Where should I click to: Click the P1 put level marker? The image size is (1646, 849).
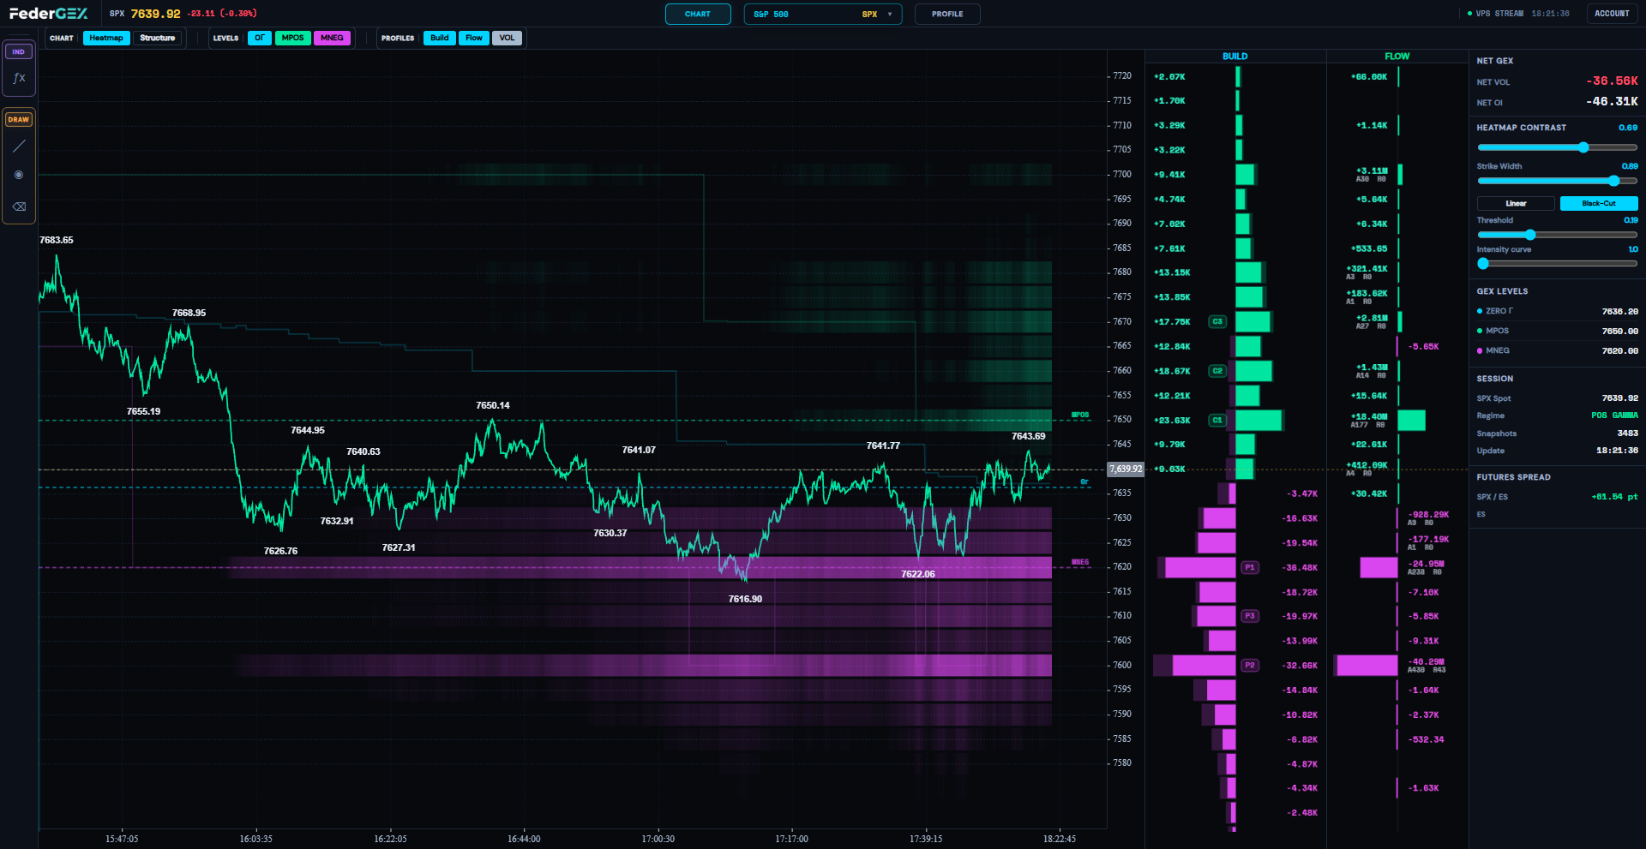click(1250, 567)
